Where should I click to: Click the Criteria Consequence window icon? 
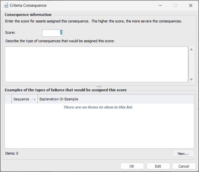[6, 5]
